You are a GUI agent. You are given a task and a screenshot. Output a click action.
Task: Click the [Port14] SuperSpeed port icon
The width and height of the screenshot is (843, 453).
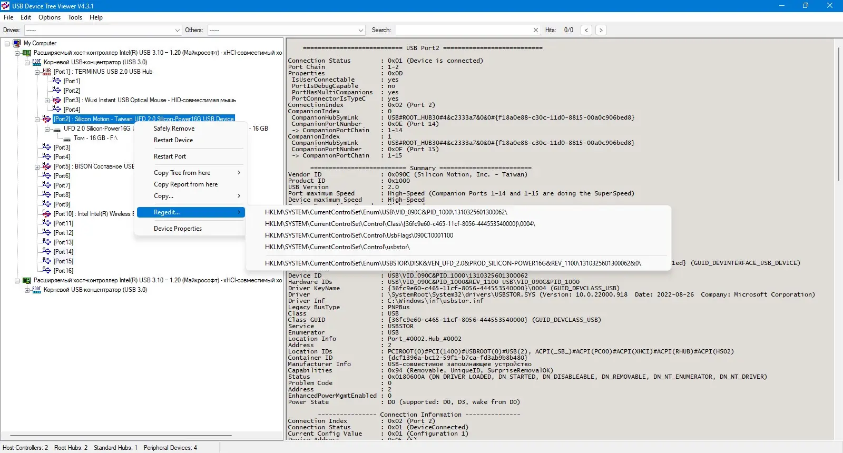tap(46, 252)
